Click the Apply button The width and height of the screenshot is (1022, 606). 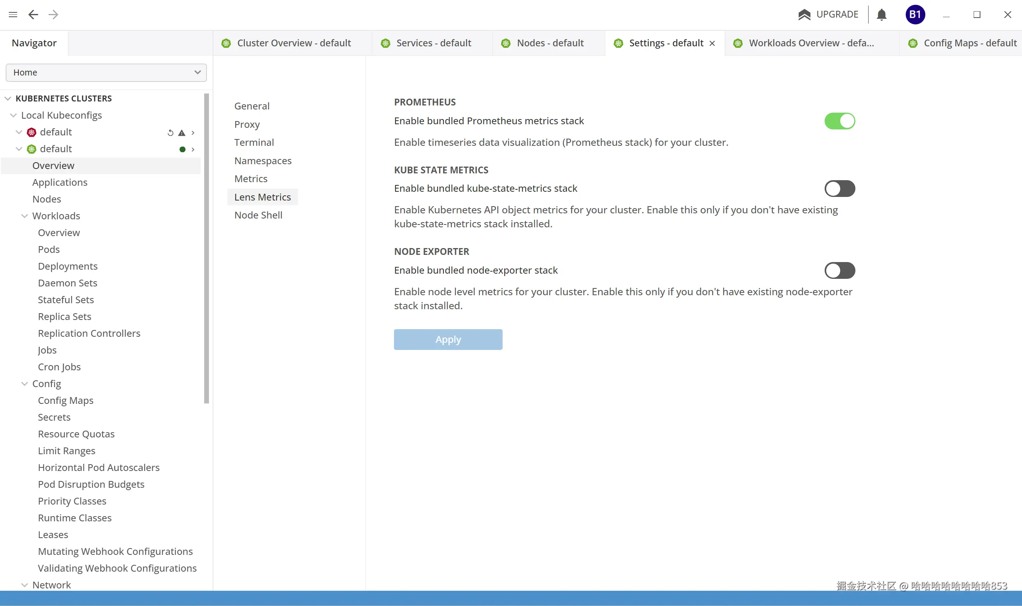(x=448, y=339)
